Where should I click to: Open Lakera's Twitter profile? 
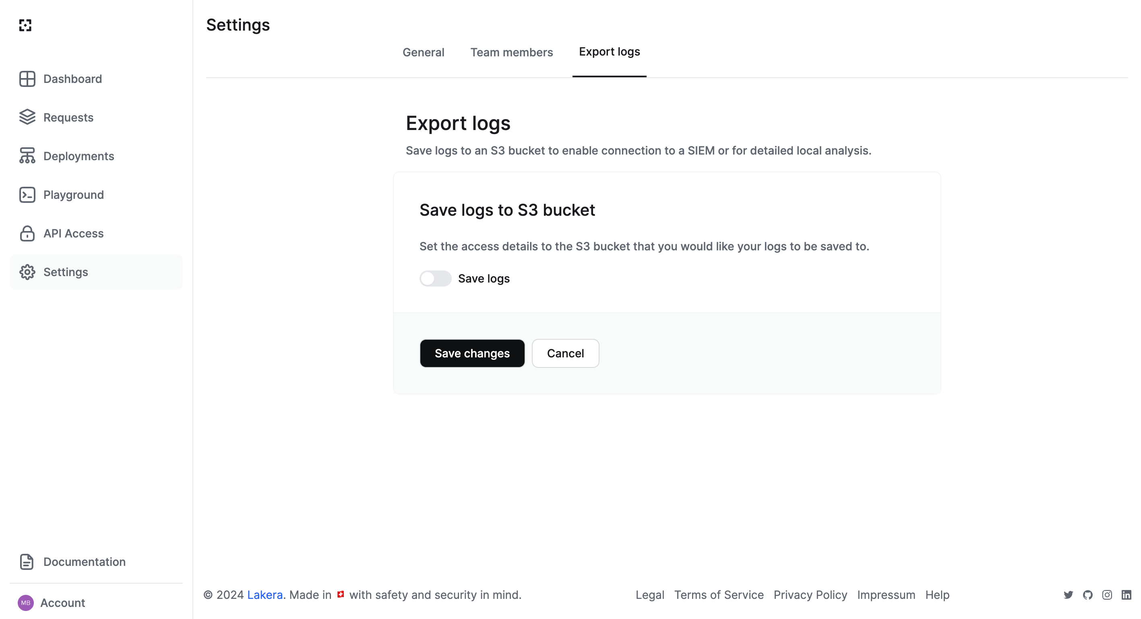[1069, 594]
